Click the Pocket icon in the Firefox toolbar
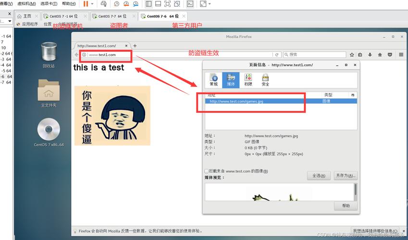Image resolution: width=408 pixels, height=240 pixels. [390, 55]
